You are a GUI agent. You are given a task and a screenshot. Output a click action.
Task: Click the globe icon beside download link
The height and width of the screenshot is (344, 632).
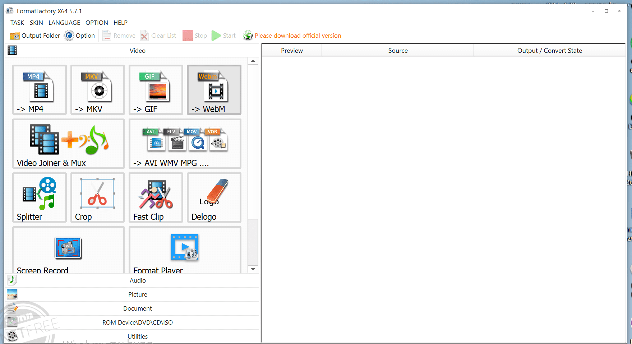[248, 36]
